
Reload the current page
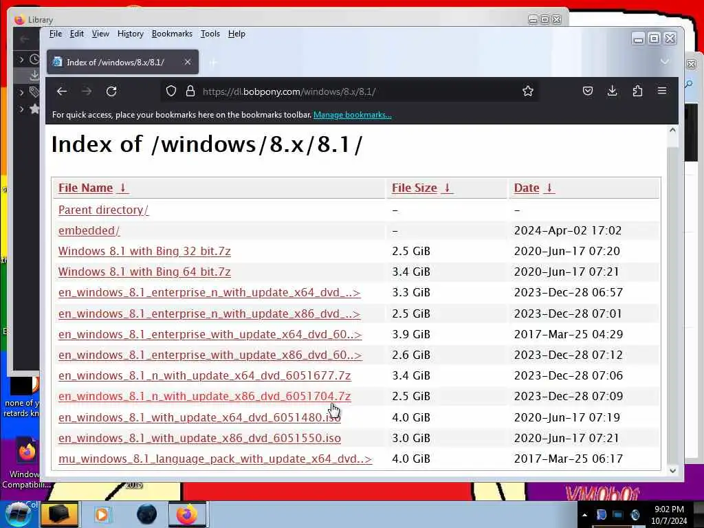point(111,91)
